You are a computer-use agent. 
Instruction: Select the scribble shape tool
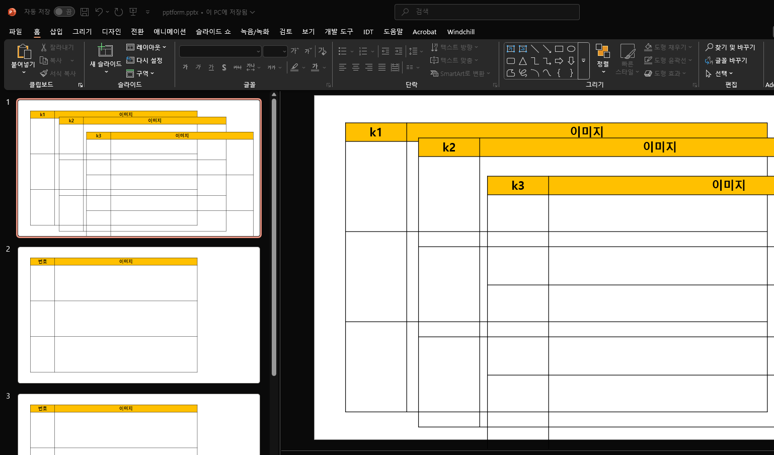click(x=523, y=73)
